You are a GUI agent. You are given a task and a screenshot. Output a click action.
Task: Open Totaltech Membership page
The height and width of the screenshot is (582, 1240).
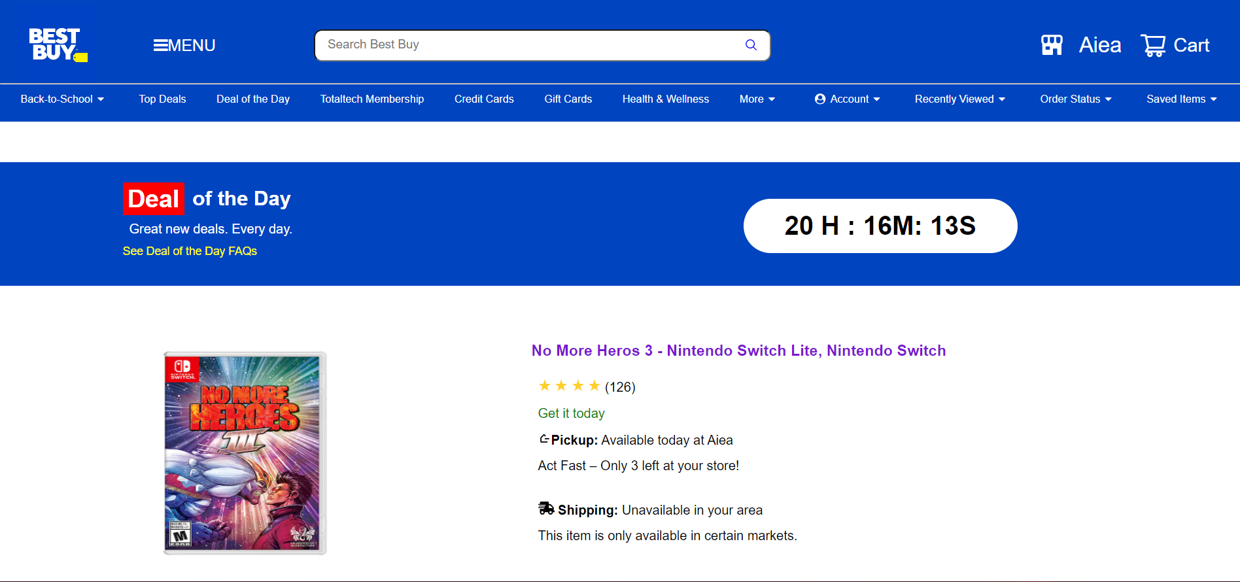[x=372, y=99]
